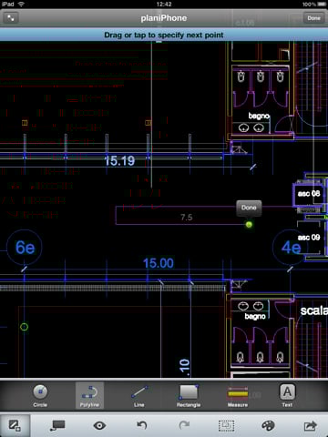Toggle the draw/edit tools panel

pyautogui.click(x=15, y=425)
